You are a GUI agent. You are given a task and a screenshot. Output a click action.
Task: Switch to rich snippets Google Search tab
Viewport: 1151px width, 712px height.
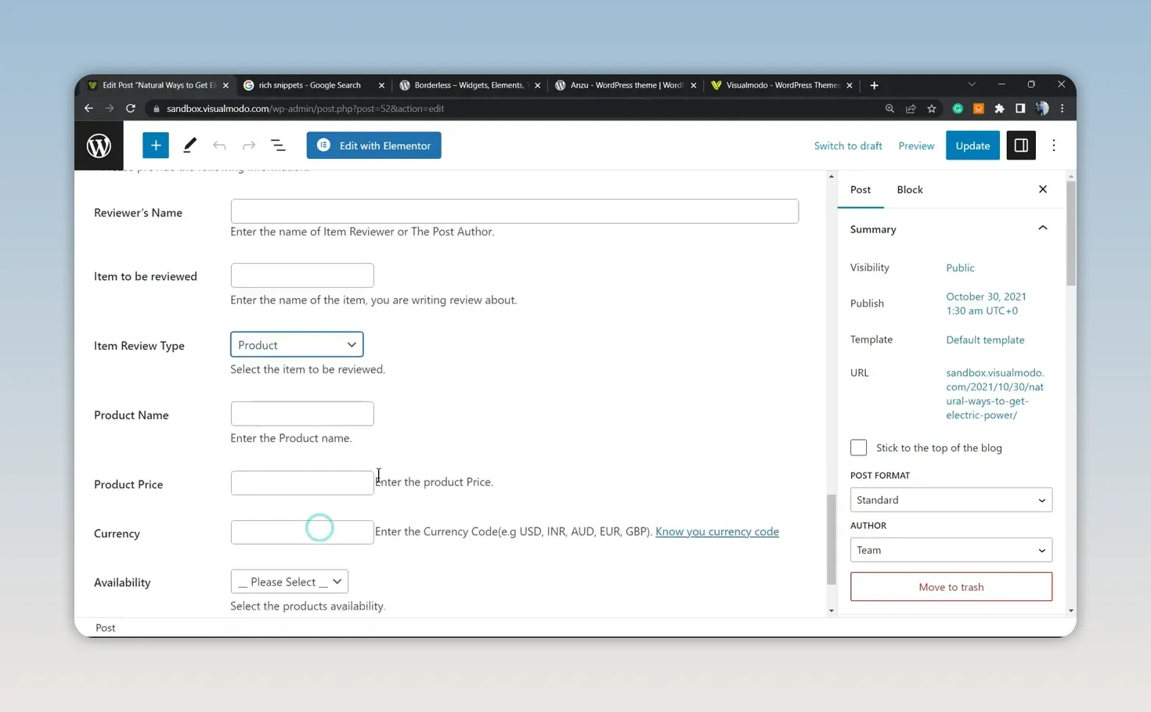[x=310, y=85]
